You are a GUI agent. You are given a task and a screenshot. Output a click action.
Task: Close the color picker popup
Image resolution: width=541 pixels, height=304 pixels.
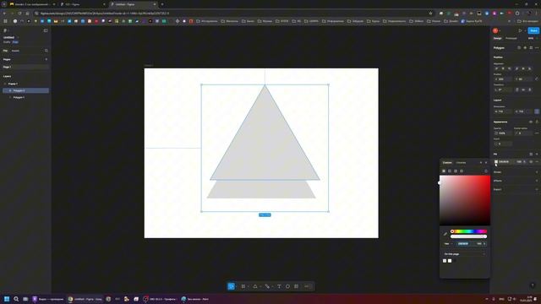click(486, 163)
